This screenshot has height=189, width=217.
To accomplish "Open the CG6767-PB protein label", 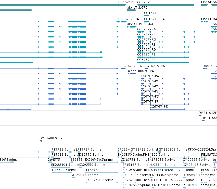I will point(150,91).
